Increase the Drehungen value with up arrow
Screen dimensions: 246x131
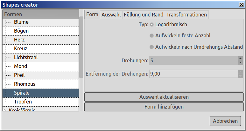click(x=240, y=58)
